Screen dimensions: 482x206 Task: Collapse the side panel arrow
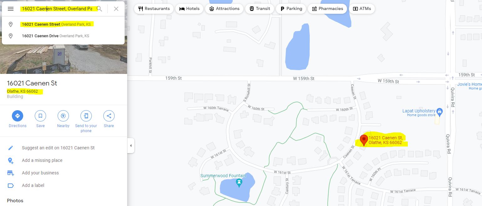pos(131,146)
